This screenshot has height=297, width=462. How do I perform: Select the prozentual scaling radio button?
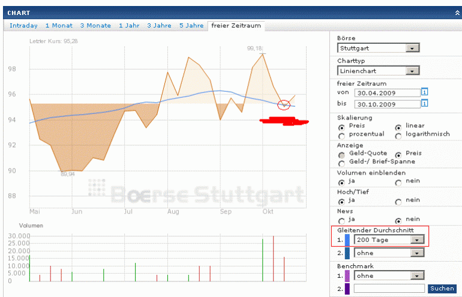pos(341,136)
